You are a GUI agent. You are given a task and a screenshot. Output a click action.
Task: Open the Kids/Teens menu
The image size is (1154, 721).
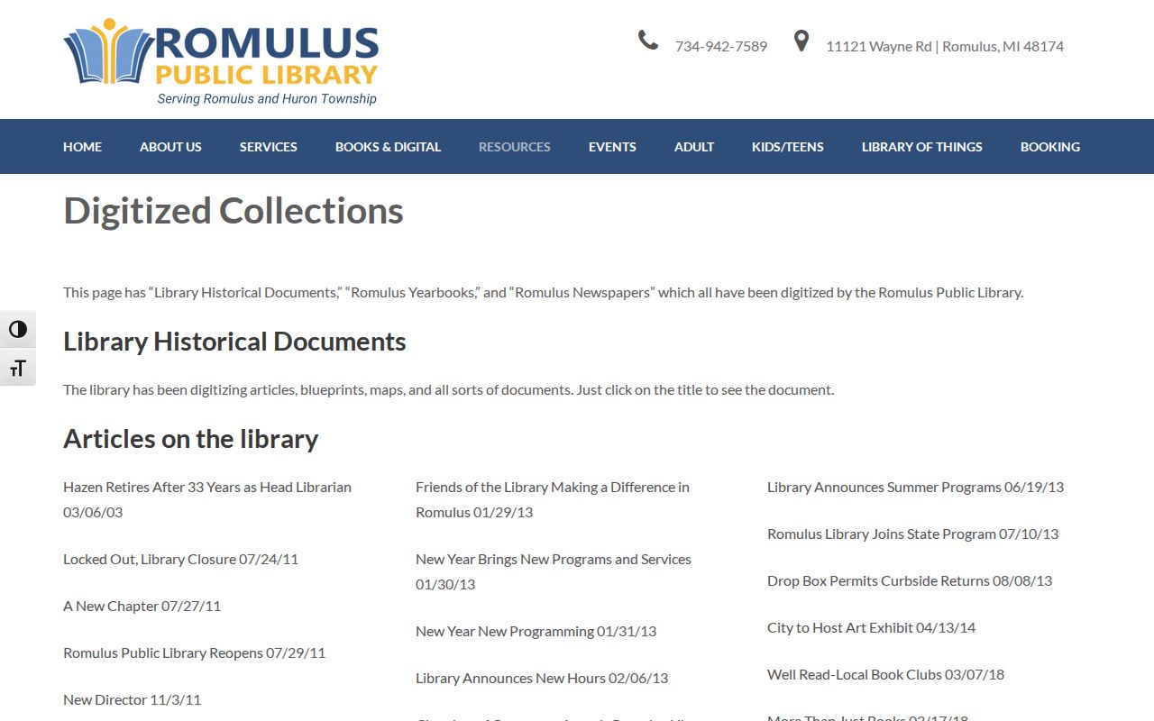pos(788,147)
